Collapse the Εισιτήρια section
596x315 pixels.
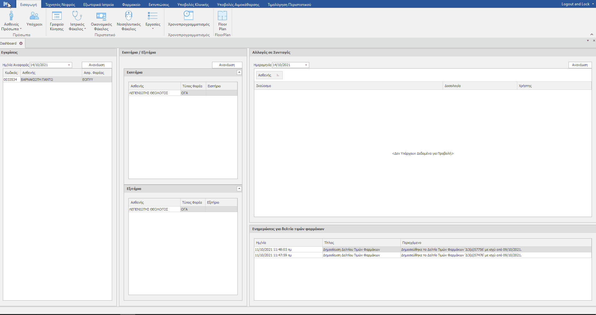point(239,72)
